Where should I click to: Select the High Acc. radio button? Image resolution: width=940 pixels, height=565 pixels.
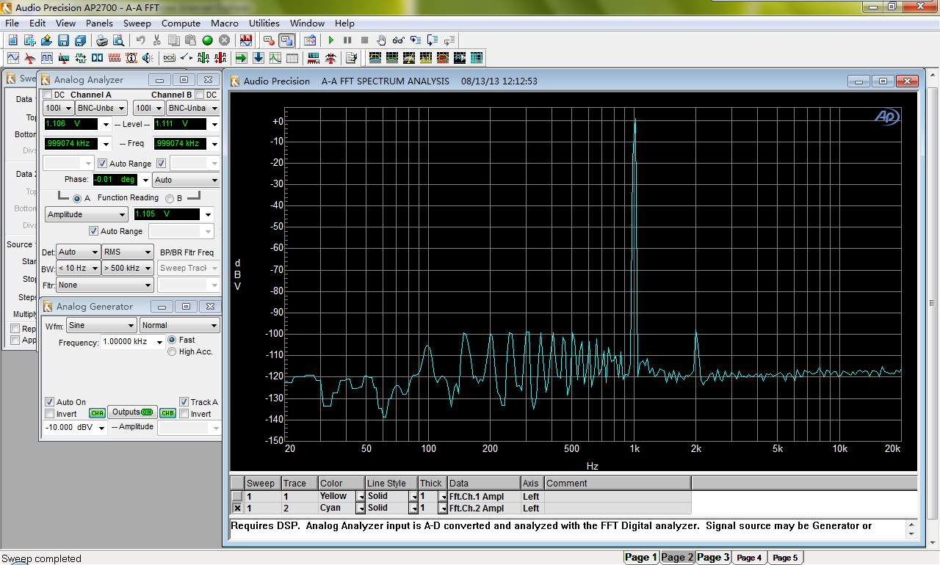pyautogui.click(x=172, y=351)
